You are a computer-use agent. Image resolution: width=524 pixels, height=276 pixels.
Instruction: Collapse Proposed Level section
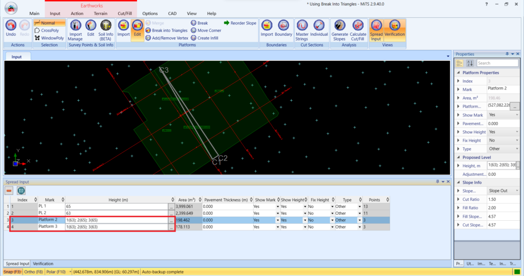click(458, 157)
